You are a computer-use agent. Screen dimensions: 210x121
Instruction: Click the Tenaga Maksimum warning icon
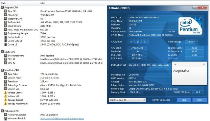6,104
